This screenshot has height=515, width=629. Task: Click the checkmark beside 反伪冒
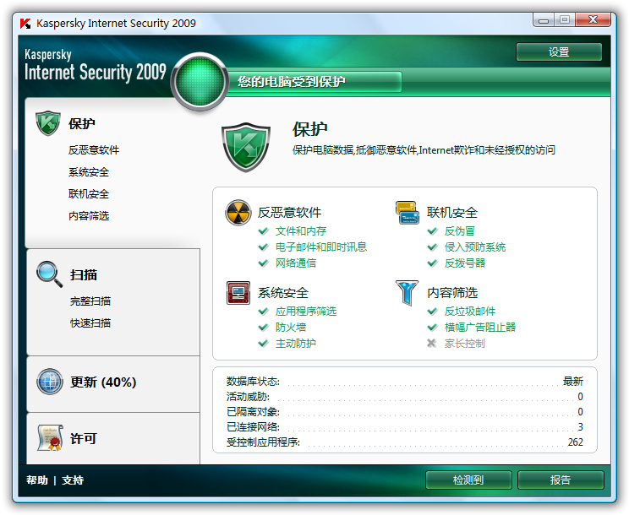[x=432, y=231]
